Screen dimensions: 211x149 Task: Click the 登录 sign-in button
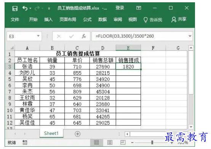pos(120,8)
